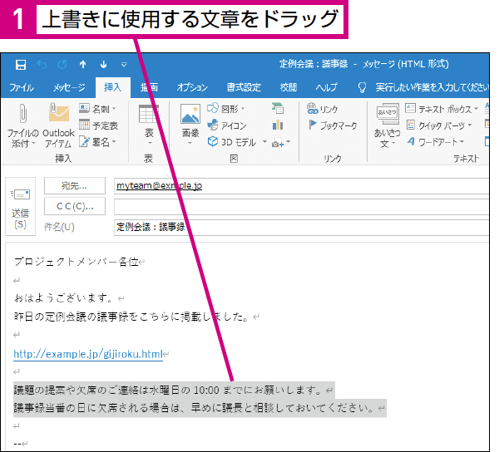The image size is (499, 452).
Task: Click the Redo arrow in the title bar
Action: [62, 65]
